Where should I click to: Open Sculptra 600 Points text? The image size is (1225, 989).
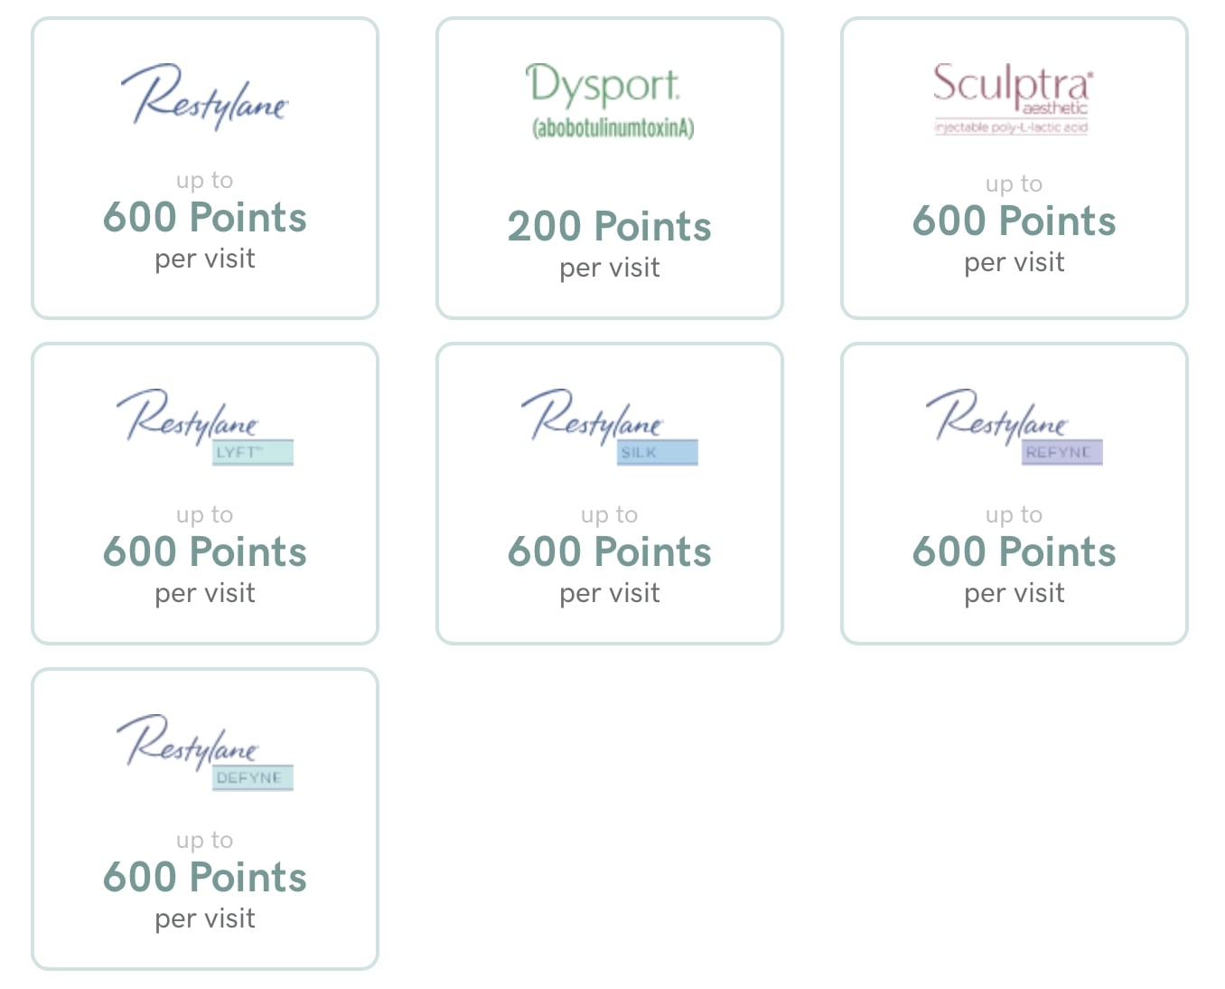pyautogui.click(x=1015, y=221)
